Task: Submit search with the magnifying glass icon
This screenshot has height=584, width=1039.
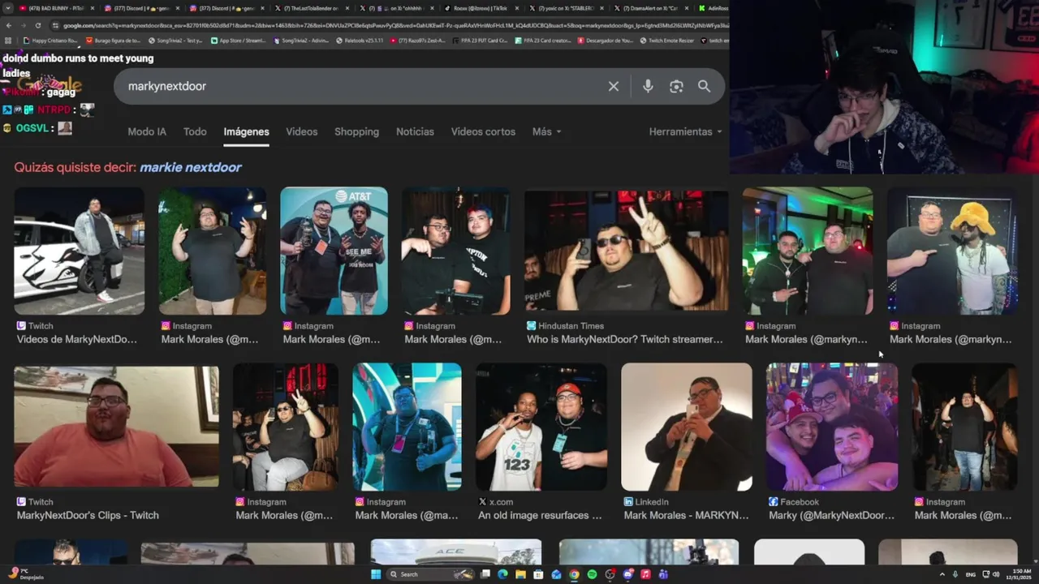Action: [x=704, y=86]
